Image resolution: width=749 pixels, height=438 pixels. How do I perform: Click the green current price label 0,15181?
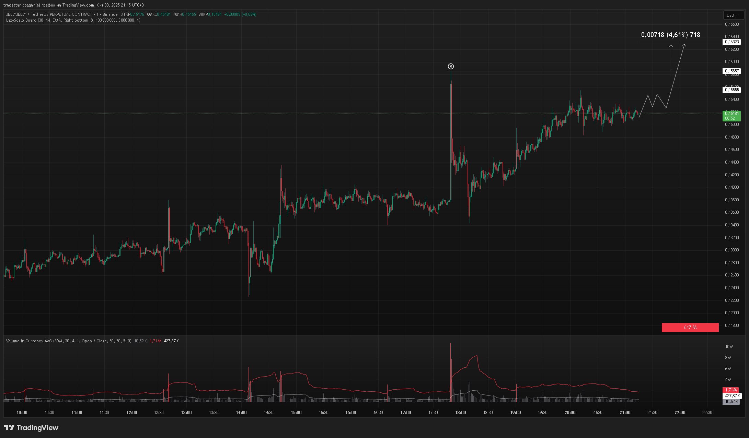[731, 116]
